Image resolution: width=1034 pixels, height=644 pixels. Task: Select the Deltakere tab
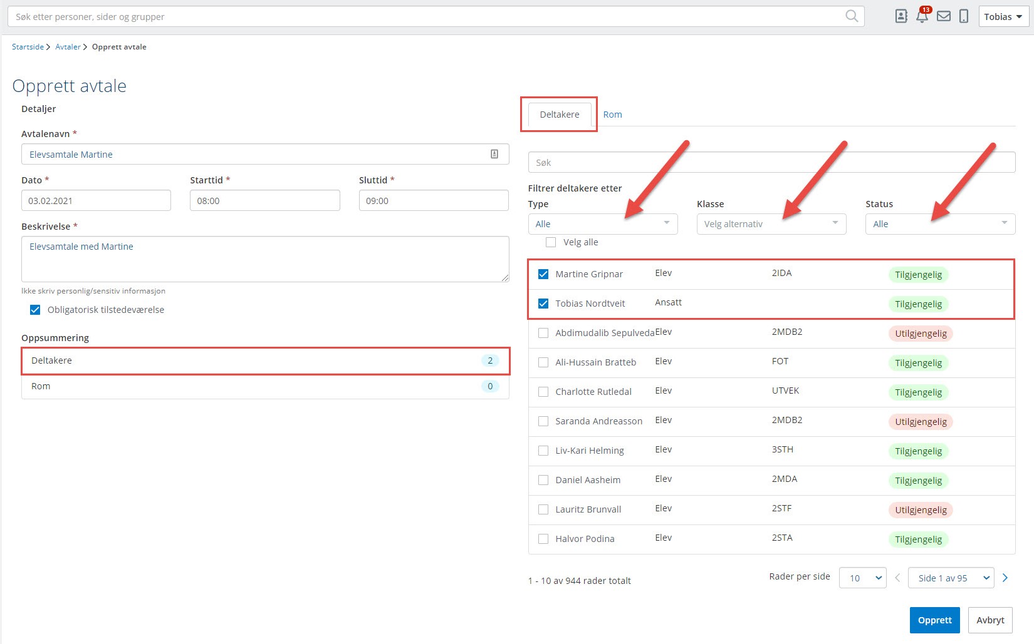coord(559,115)
